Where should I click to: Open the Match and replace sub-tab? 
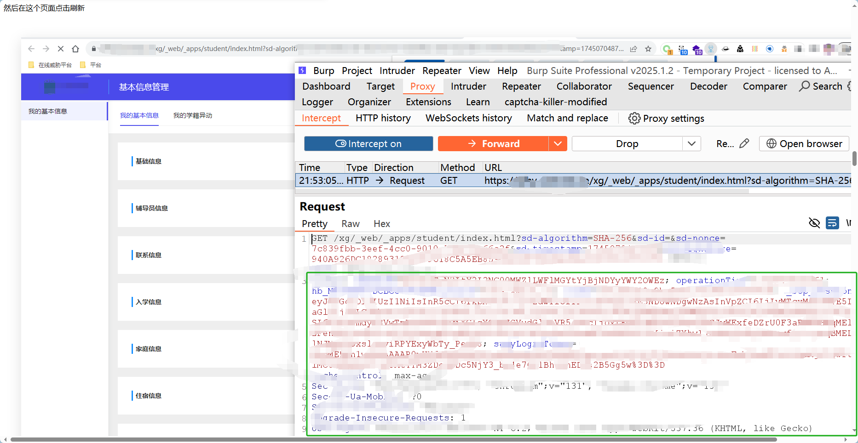pos(567,118)
